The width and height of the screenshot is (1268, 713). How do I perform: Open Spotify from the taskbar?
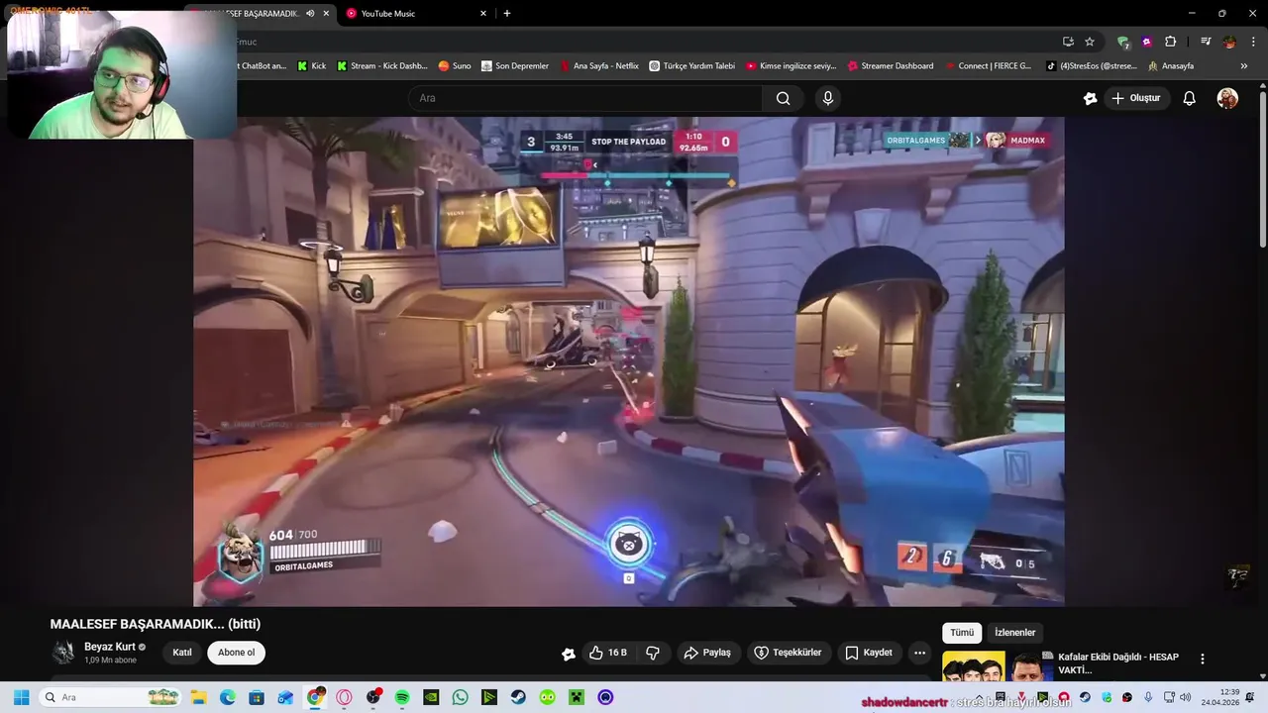[x=402, y=697]
